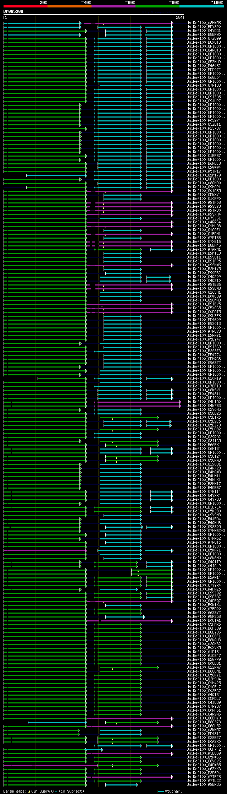Click the UniRef100_A4HNZ5 row label
Screen dimensions: 227x794
pos(204,589)
